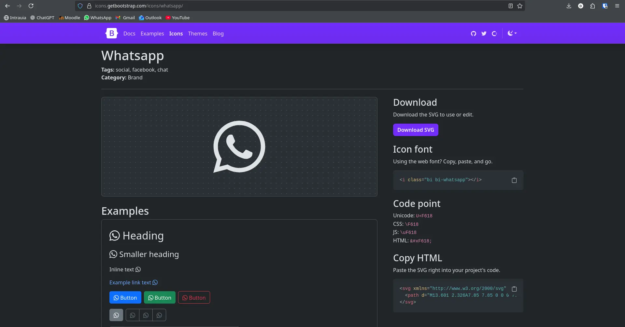Open the Bootstrap GitHub repository icon
This screenshot has height=327, width=625.
tap(474, 33)
